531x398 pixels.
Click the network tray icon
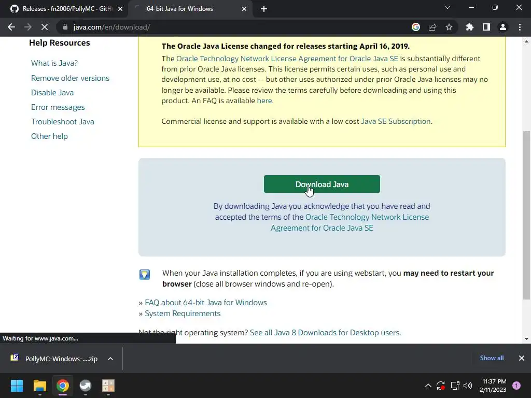pyautogui.click(x=455, y=386)
